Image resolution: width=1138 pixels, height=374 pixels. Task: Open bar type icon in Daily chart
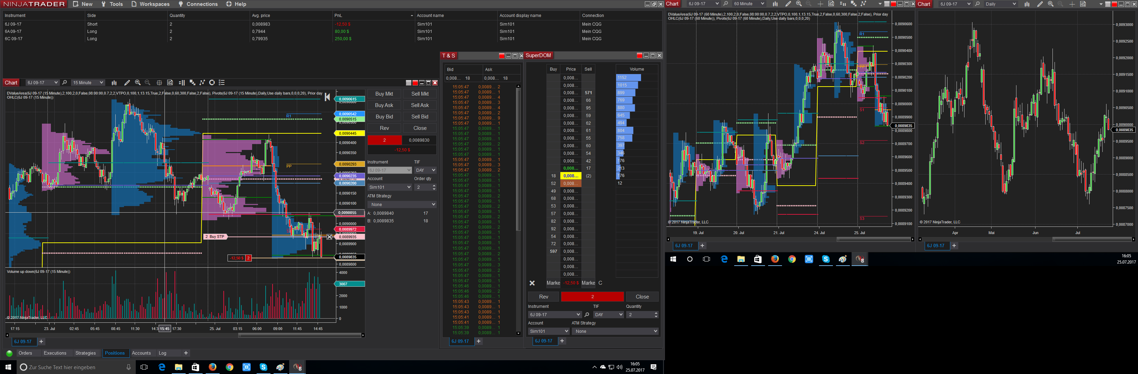pos(1027,4)
